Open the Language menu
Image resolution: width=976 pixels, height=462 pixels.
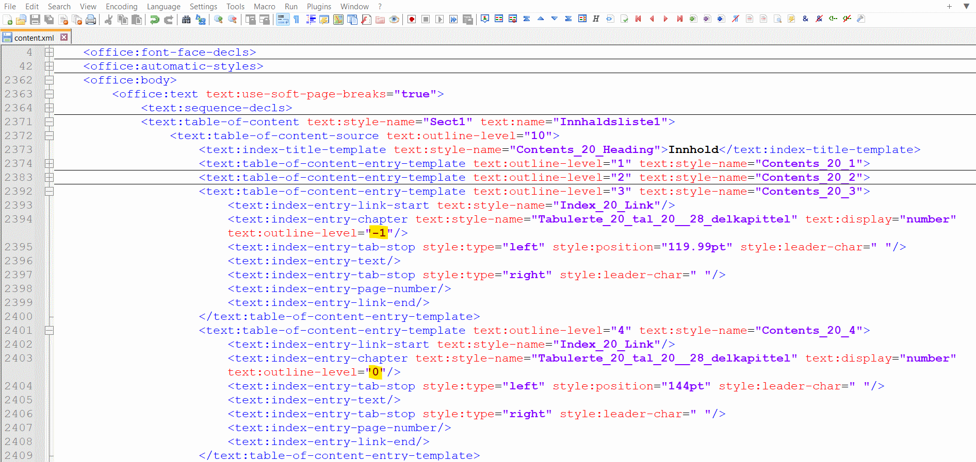164,6
